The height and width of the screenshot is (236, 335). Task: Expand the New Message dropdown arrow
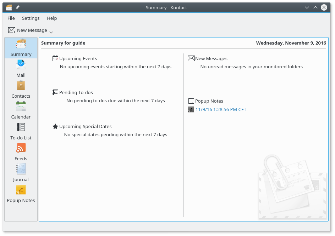tap(51, 33)
